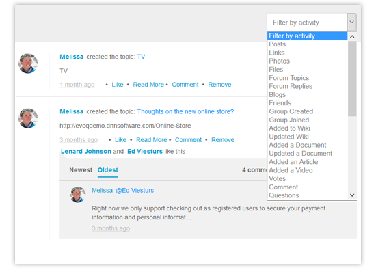Screen dimensions: 376x274
Task: Open the TV topic link
Action: (141, 57)
